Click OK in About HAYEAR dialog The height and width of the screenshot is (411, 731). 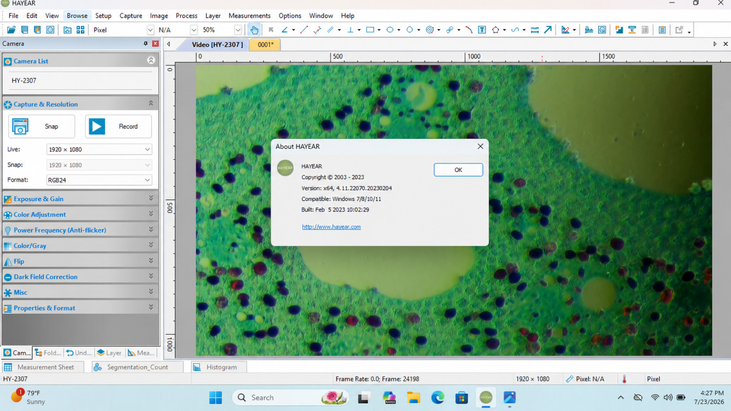tap(458, 170)
